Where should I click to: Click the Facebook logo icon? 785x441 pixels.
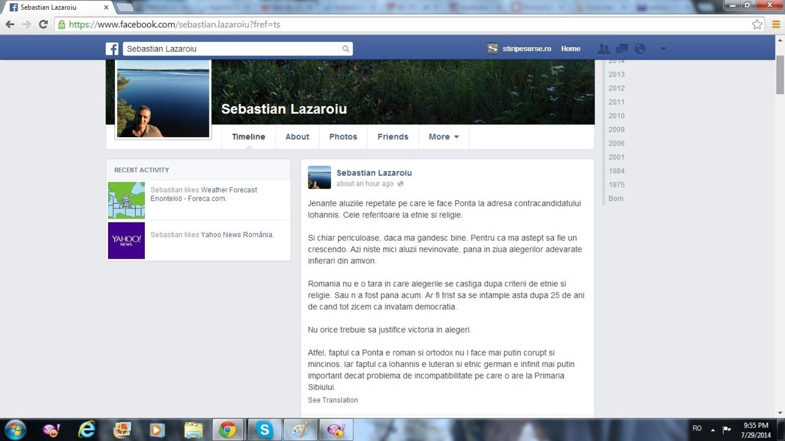pyautogui.click(x=112, y=49)
